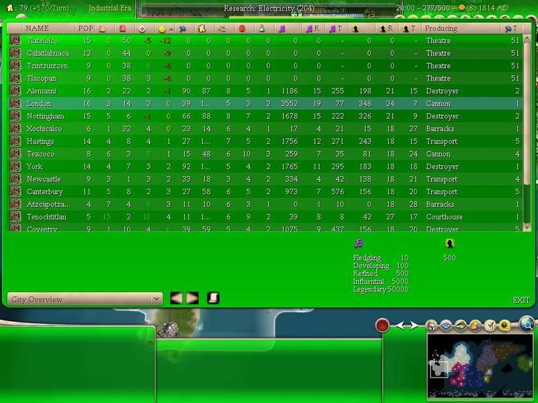Select the Calixtlahuaca city row
538x403 pixels.
(x=265, y=53)
